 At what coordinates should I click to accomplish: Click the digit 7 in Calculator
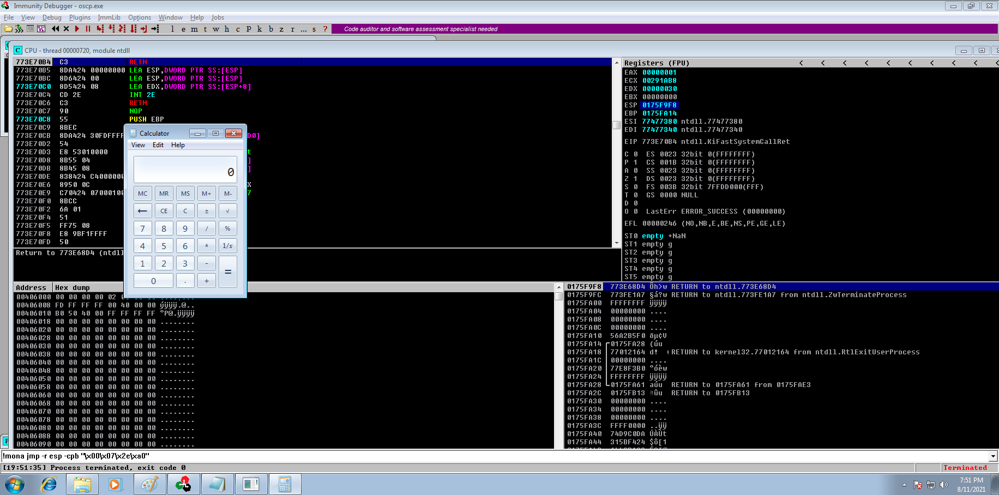tap(143, 228)
